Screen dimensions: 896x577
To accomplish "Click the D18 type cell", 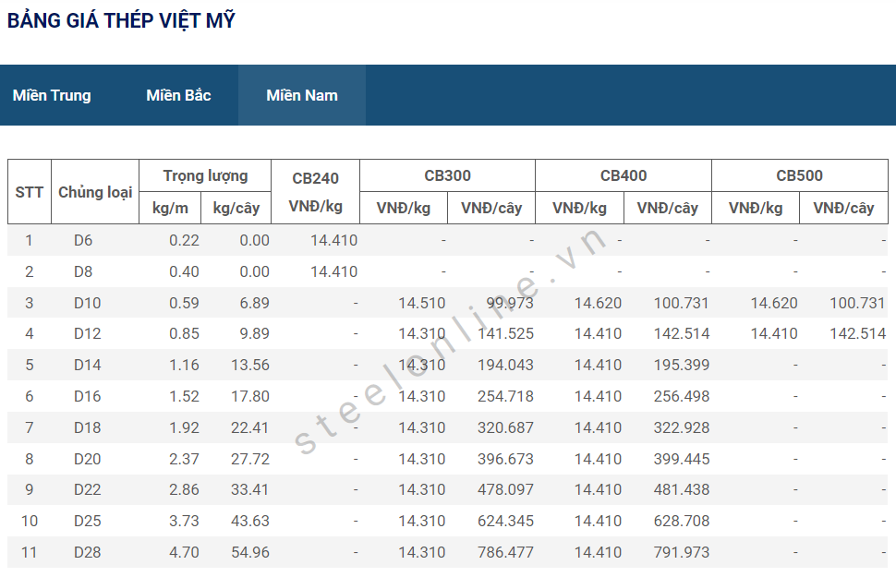I will tap(88, 427).
